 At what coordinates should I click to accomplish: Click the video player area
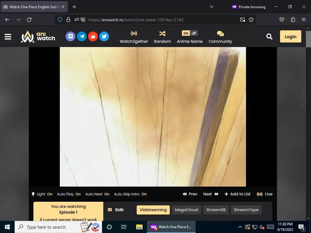pos(153,117)
